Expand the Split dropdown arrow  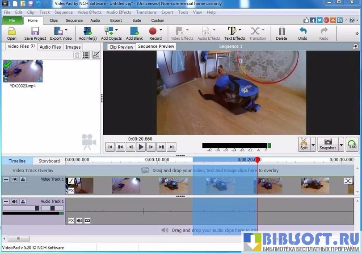point(313,145)
